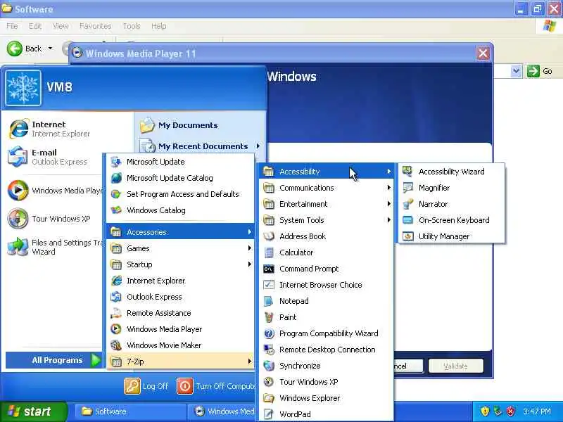Viewport: 563px width, 422px height.
Task: Open the Edit menu in Software window
Action: click(34, 26)
